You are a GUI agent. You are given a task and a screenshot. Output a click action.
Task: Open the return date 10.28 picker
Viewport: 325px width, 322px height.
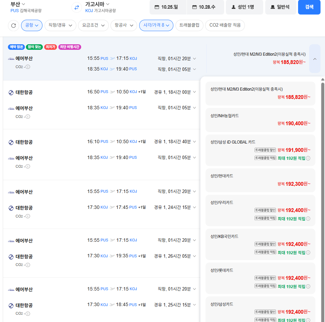205,7
